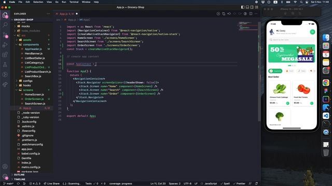
Task: Click Ln 11, Col 20 cursor position
Action: [158, 184]
